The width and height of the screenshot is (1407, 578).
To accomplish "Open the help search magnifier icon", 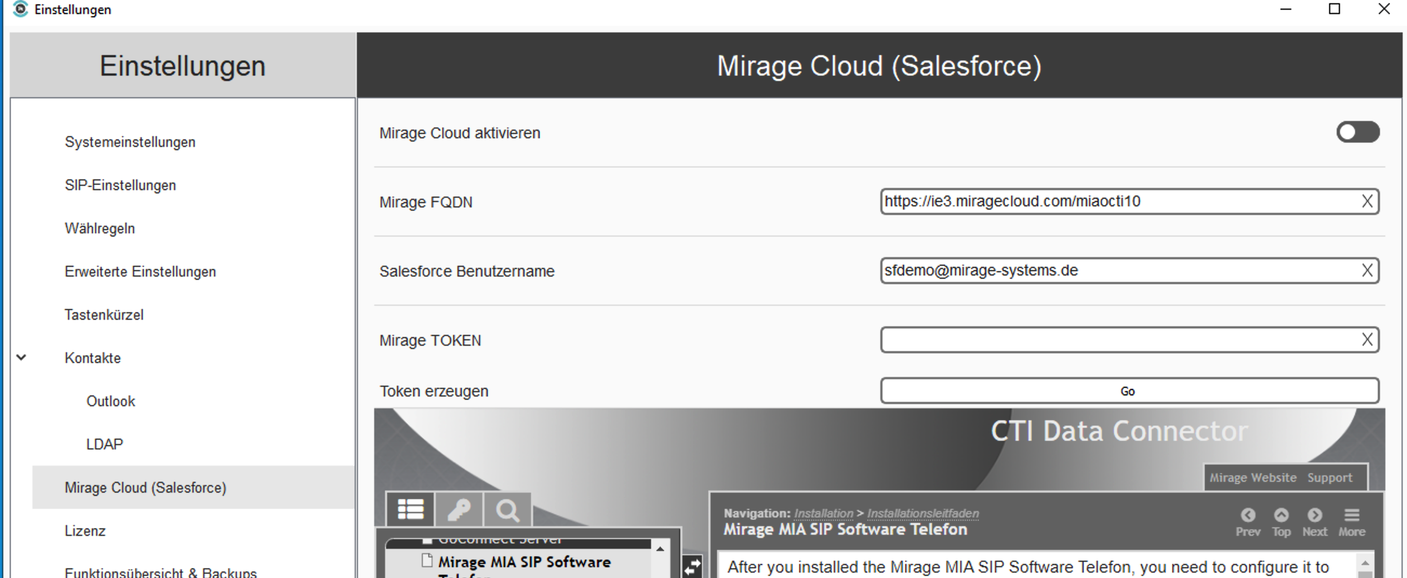I will coord(507,510).
